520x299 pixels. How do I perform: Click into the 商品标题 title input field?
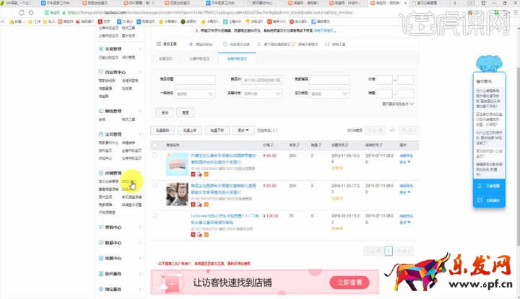198,79
